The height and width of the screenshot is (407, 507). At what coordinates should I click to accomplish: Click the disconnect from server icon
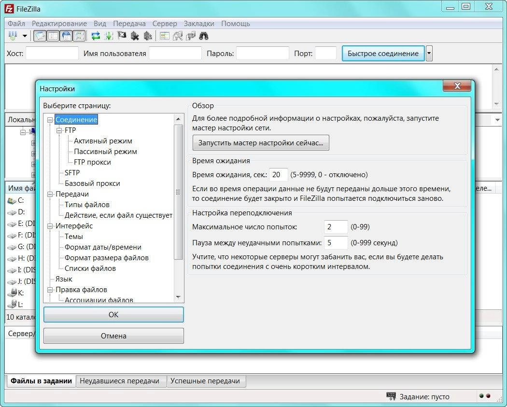point(135,36)
